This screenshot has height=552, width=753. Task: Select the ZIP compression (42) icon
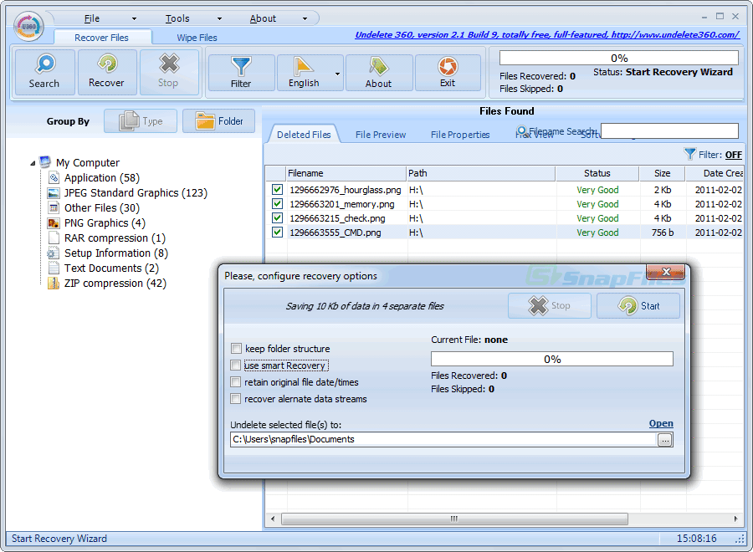click(x=54, y=284)
